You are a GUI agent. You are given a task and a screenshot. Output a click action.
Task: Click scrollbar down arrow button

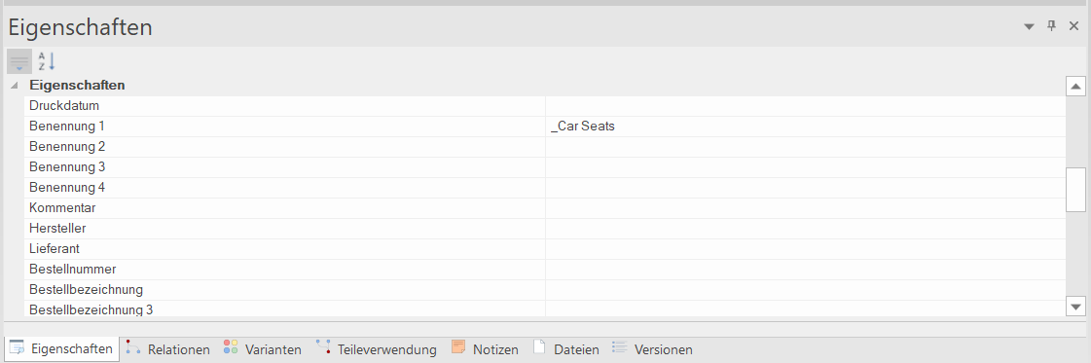[x=1075, y=306]
